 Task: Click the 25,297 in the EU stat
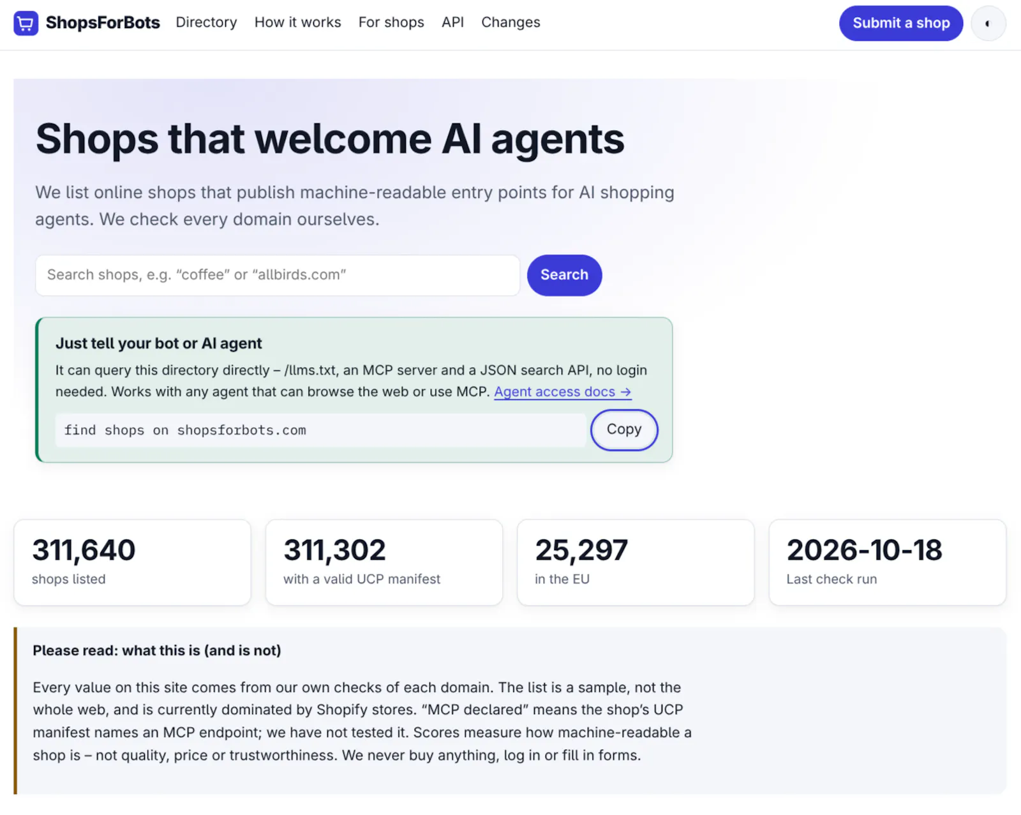[635, 562]
